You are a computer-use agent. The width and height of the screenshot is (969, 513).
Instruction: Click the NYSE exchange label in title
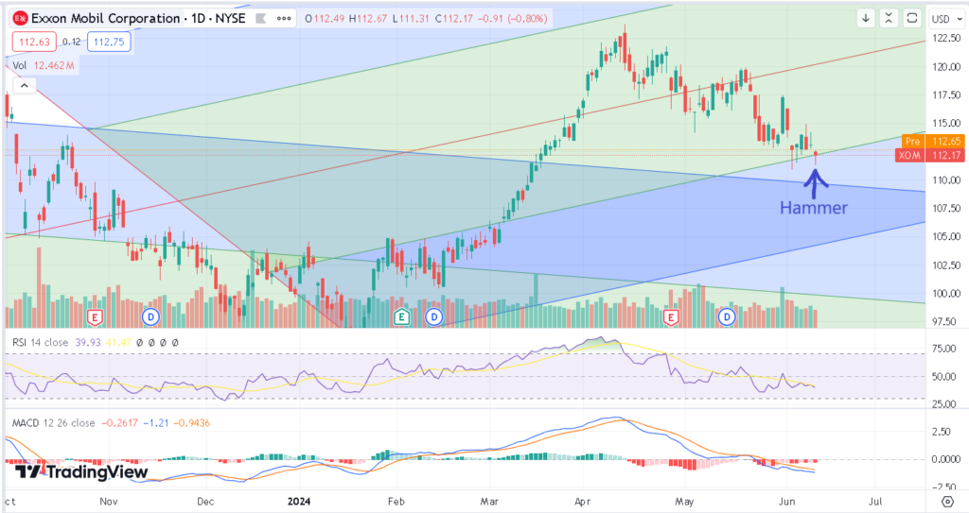point(231,19)
